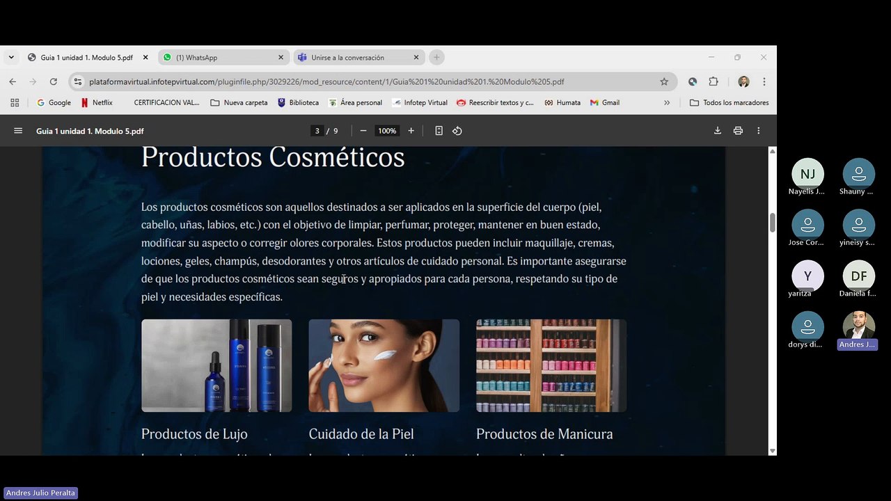Select participant yaritza avatar
Screen dimensions: 891x501
807,276
